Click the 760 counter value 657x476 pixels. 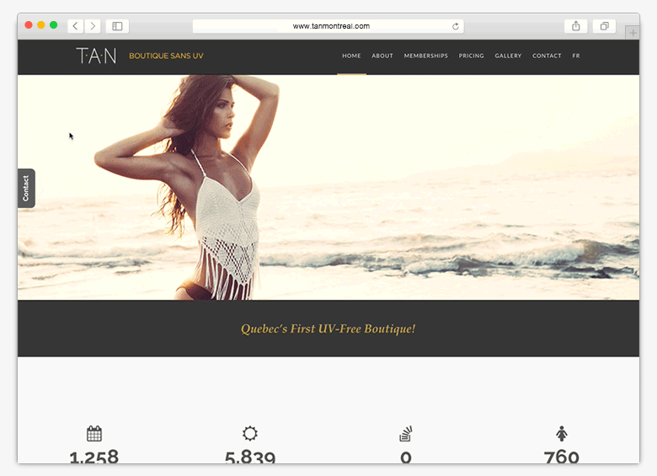pyautogui.click(x=562, y=457)
